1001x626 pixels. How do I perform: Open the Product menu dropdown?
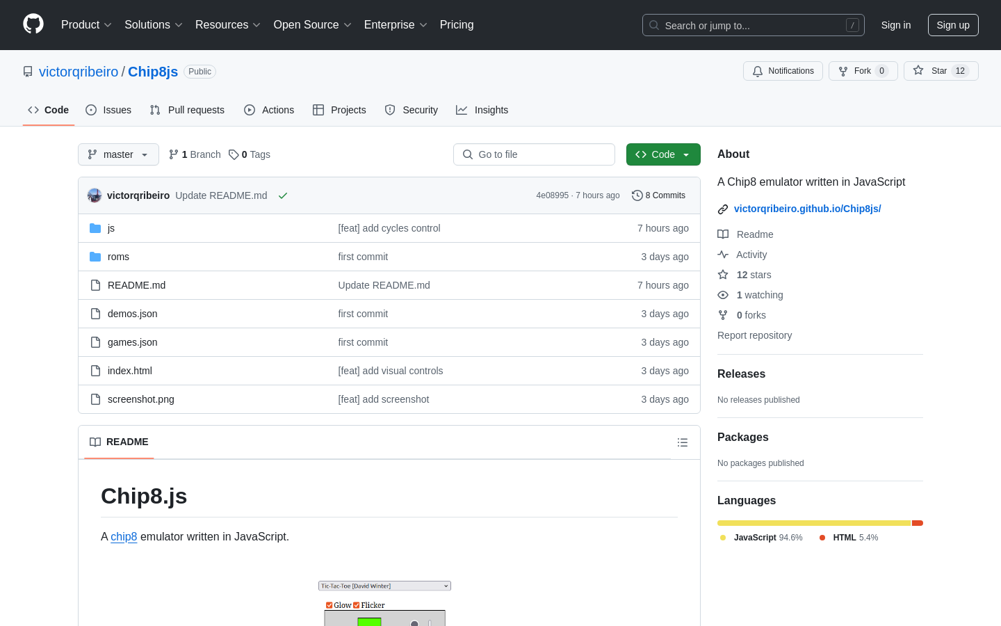86,25
